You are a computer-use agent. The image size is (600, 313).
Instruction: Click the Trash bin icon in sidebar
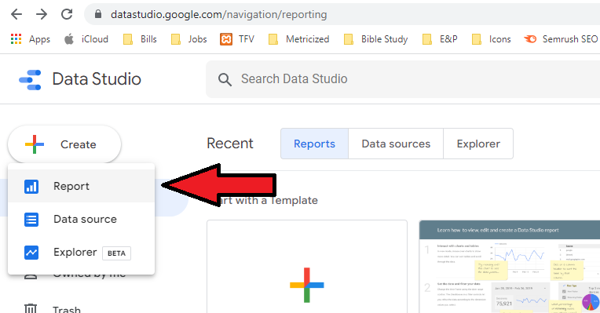pyautogui.click(x=31, y=308)
